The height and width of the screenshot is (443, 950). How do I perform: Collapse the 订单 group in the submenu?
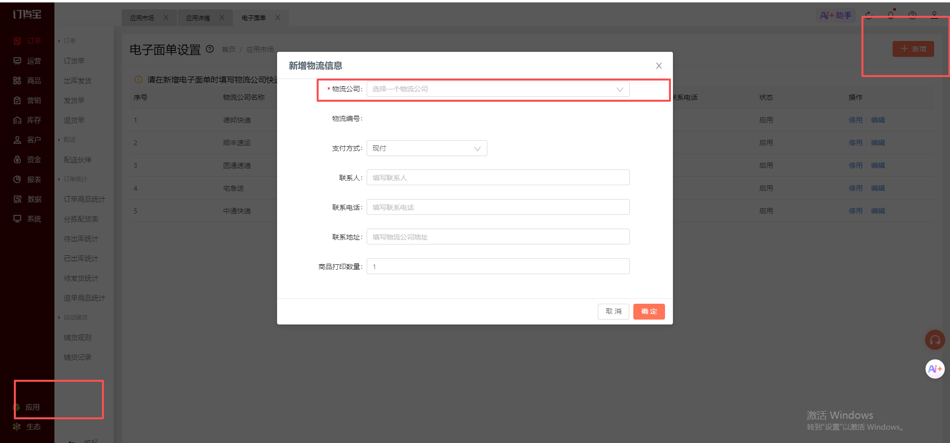(x=67, y=41)
